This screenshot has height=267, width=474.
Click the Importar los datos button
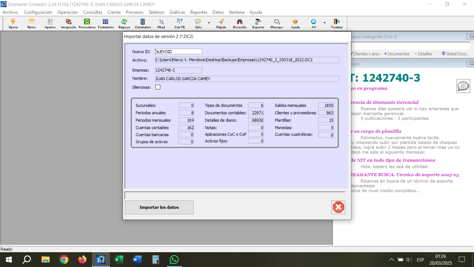(159, 207)
